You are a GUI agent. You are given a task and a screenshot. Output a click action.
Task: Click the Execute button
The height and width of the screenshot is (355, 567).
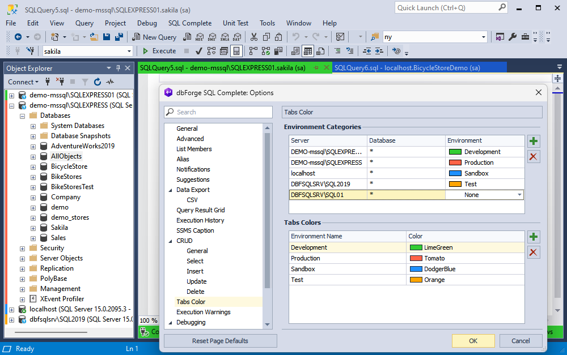click(159, 52)
